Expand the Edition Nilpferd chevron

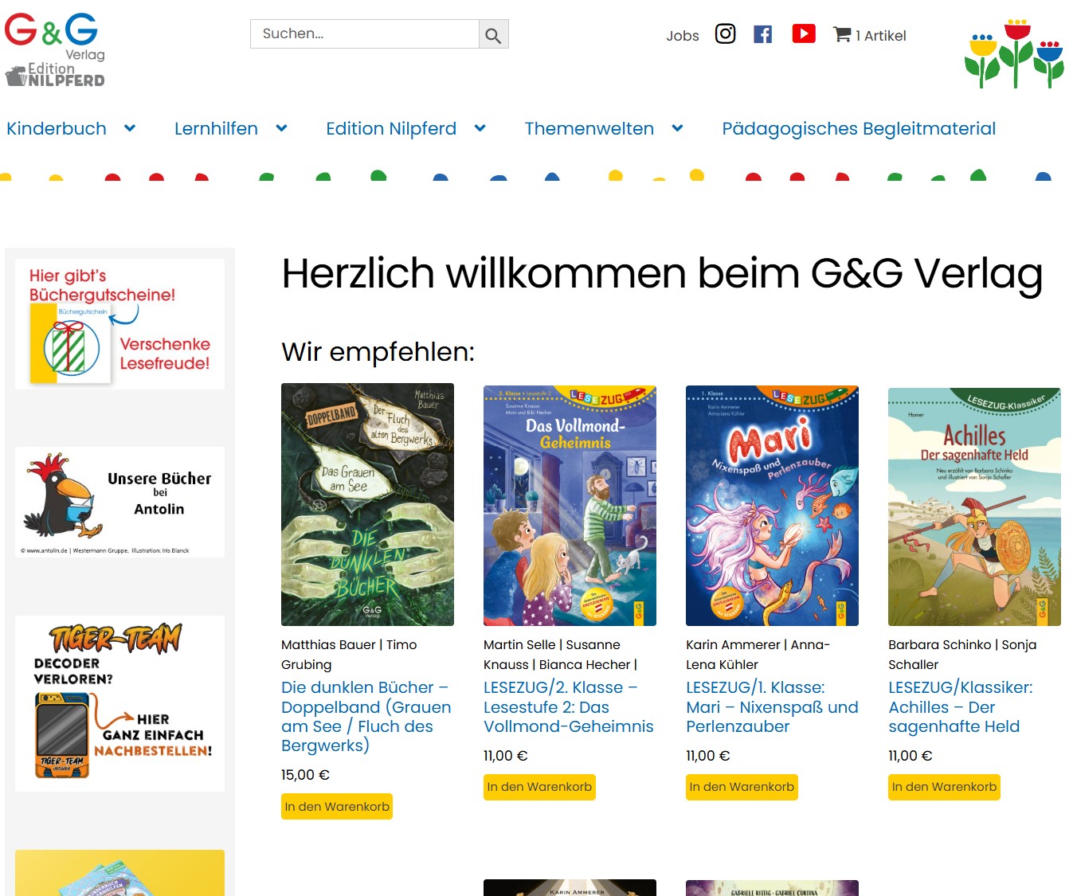(x=480, y=128)
